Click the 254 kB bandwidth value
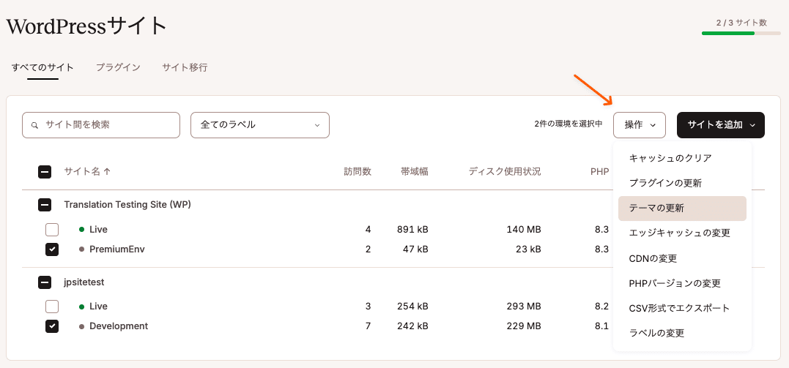789x368 pixels. pos(412,307)
